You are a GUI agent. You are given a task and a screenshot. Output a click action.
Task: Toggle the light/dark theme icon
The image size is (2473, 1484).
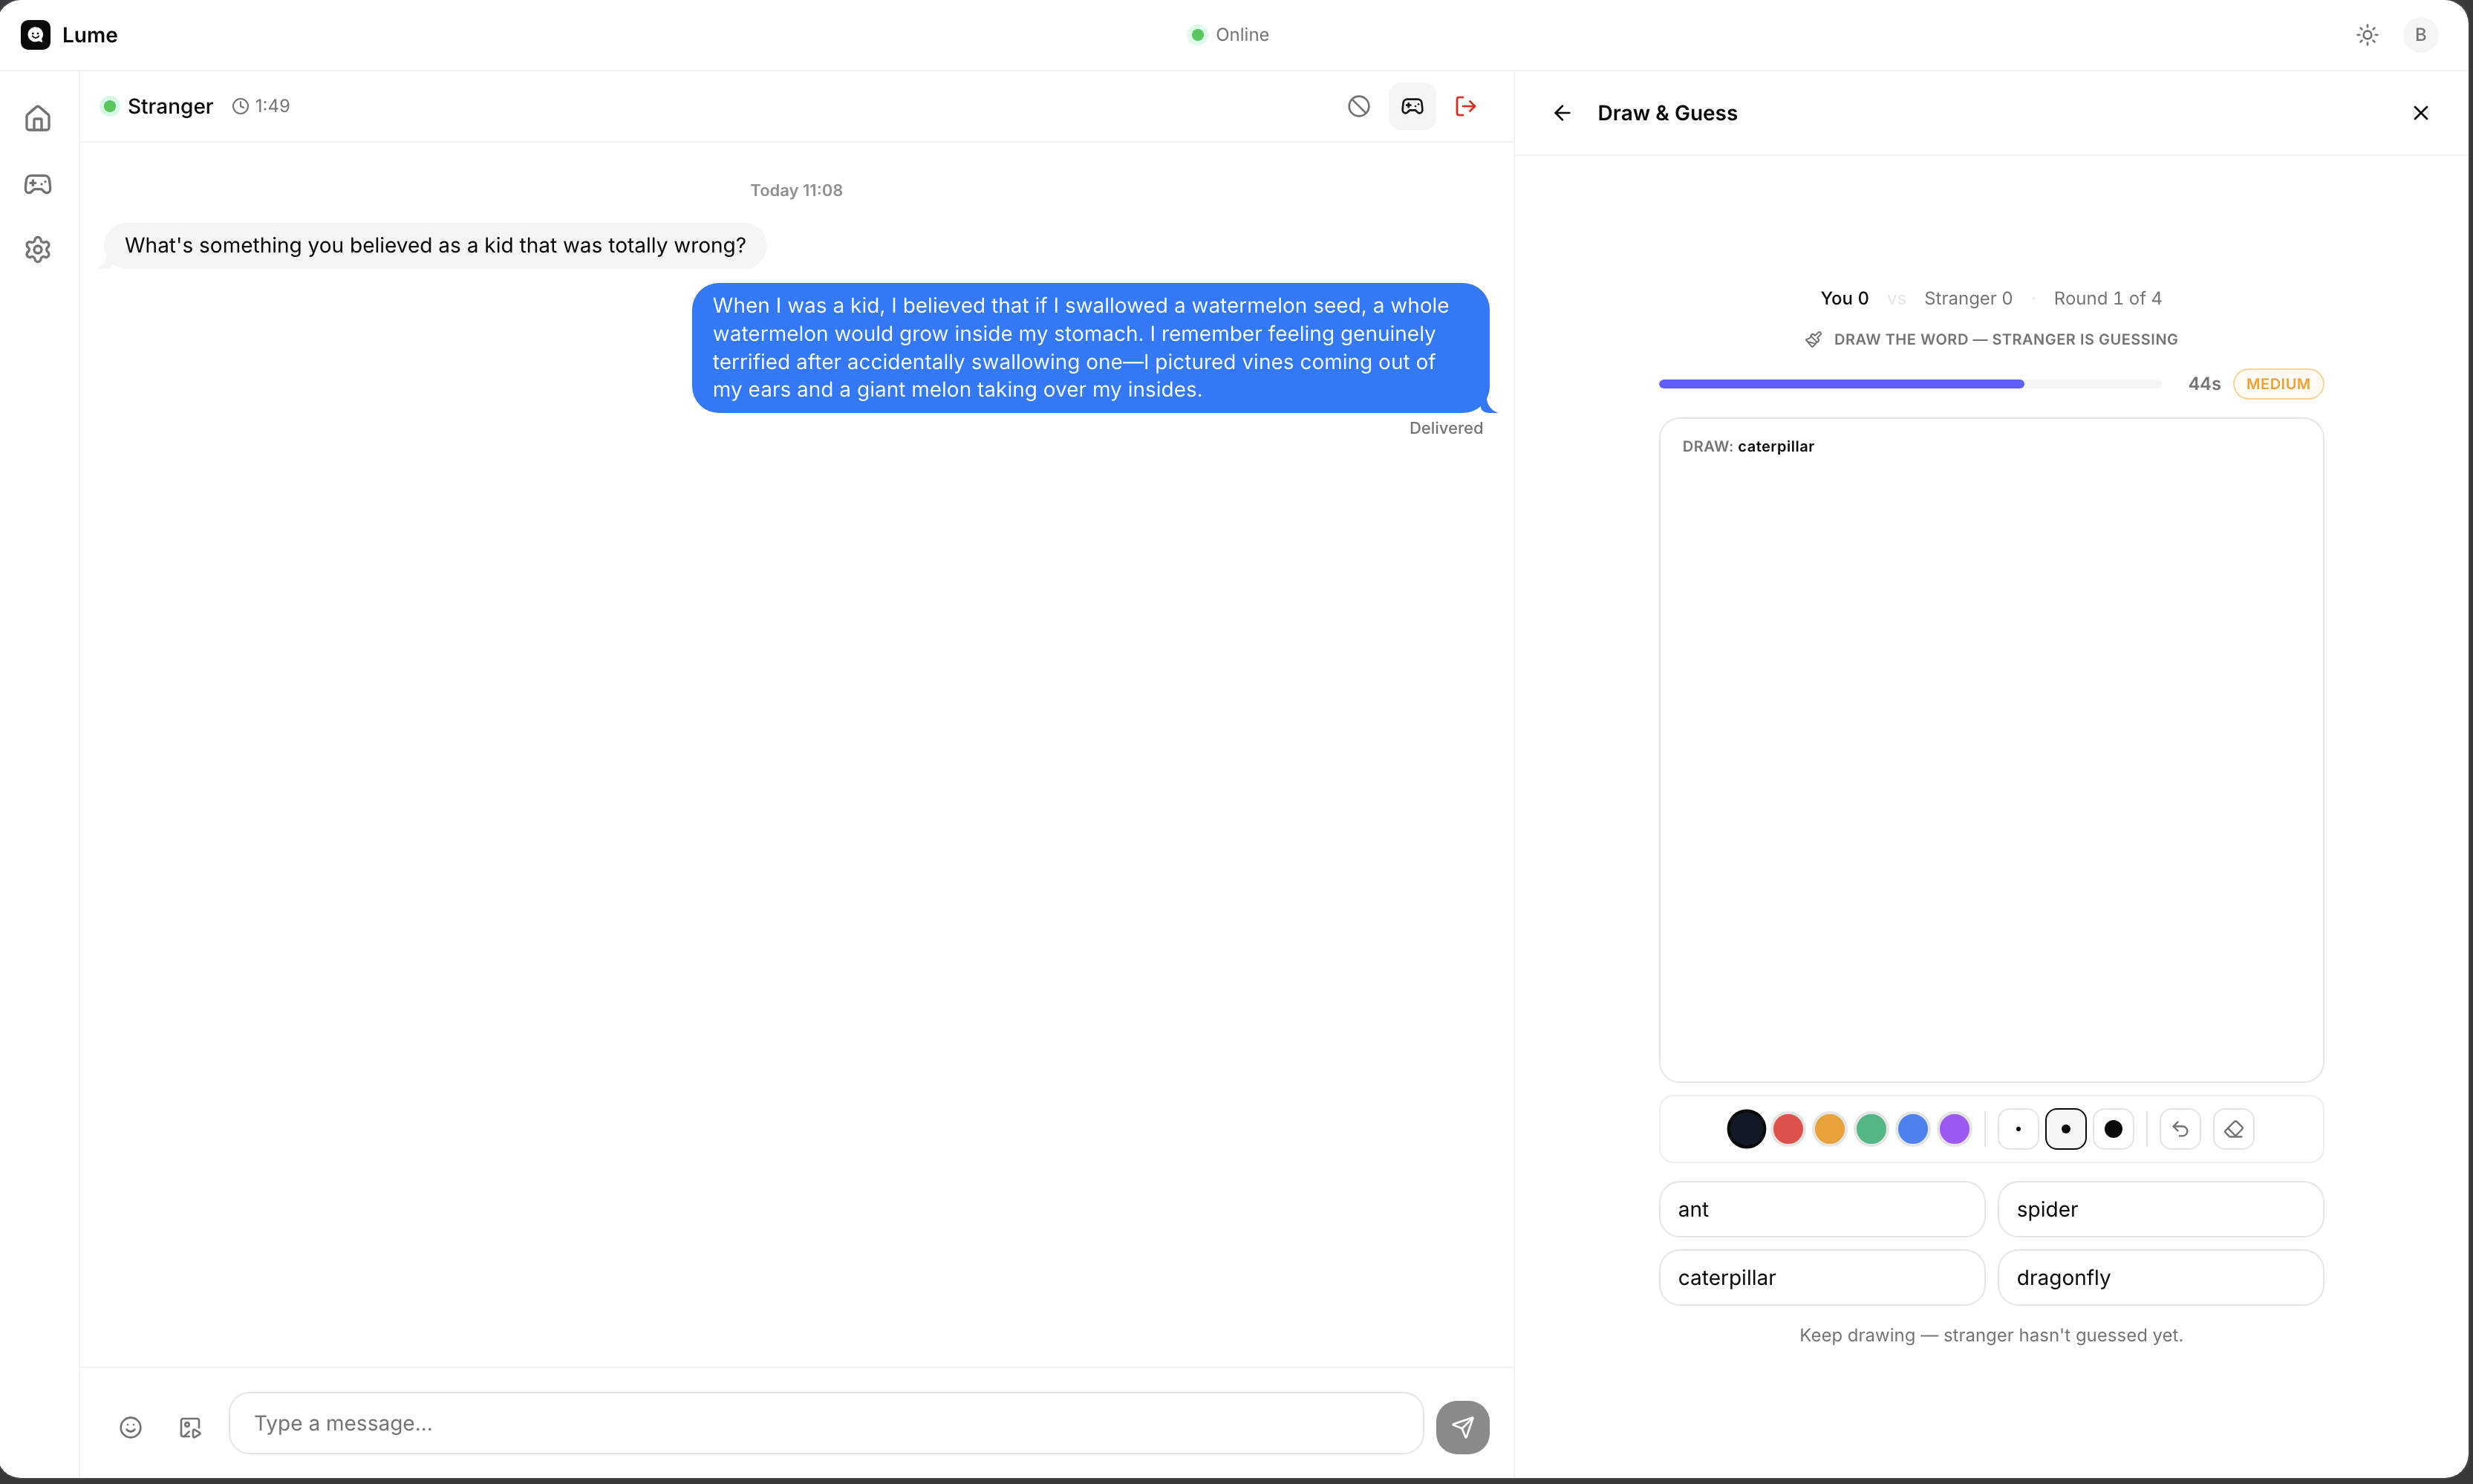tap(2366, 35)
